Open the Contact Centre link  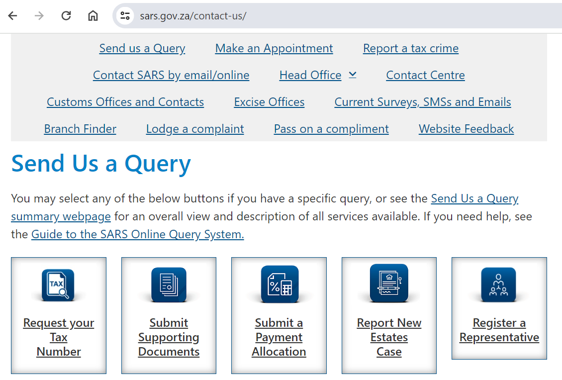pyautogui.click(x=425, y=75)
